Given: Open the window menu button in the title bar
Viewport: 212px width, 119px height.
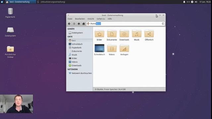Looking at the screenshot, I should point(69,15).
